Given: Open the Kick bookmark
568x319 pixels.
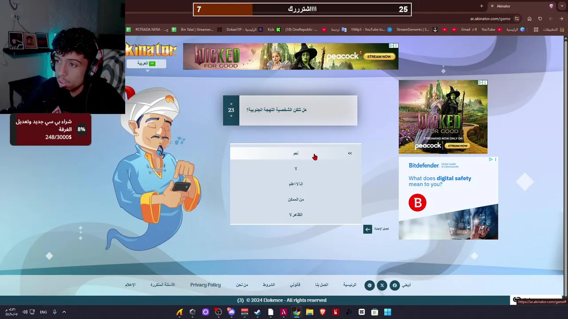Looking at the screenshot, I should 274,30.
